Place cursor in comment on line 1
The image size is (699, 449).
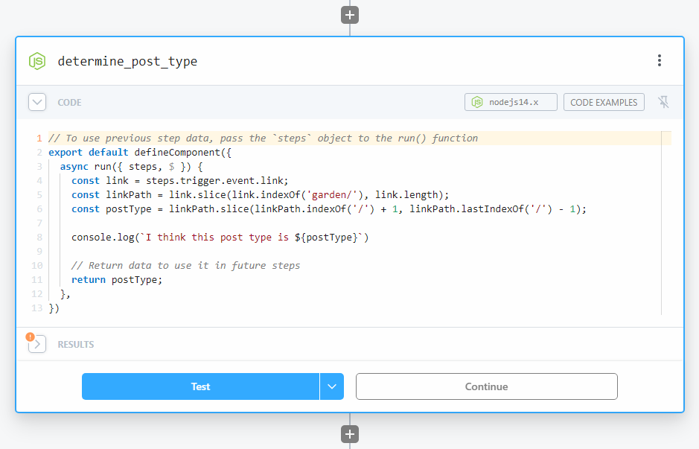[x=263, y=138]
